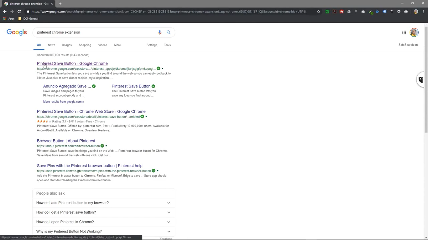Screen dimensions: 428x240
Task: Switch to the Images search tab
Action: (67, 45)
